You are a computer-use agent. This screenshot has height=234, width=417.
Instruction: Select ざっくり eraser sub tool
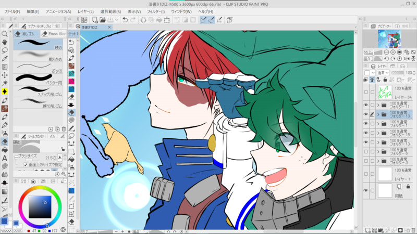tap(38, 68)
